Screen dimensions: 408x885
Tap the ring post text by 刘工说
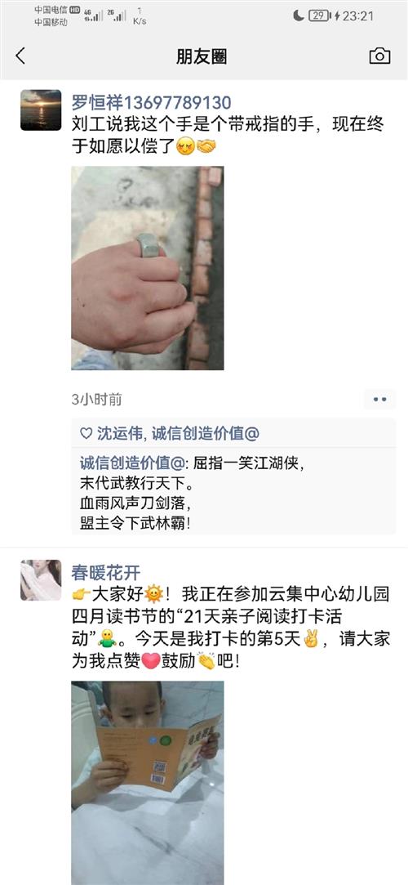tap(228, 136)
